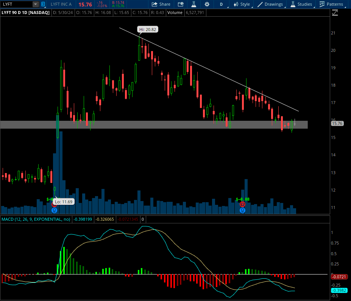The image size is (351, 301).
Task: Click the L: 15.65 low value
Action: [122, 12]
